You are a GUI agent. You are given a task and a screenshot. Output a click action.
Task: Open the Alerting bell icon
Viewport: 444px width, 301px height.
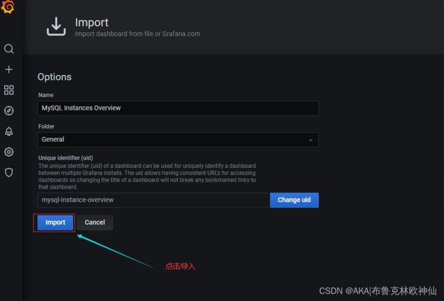pyautogui.click(x=9, y=131)
